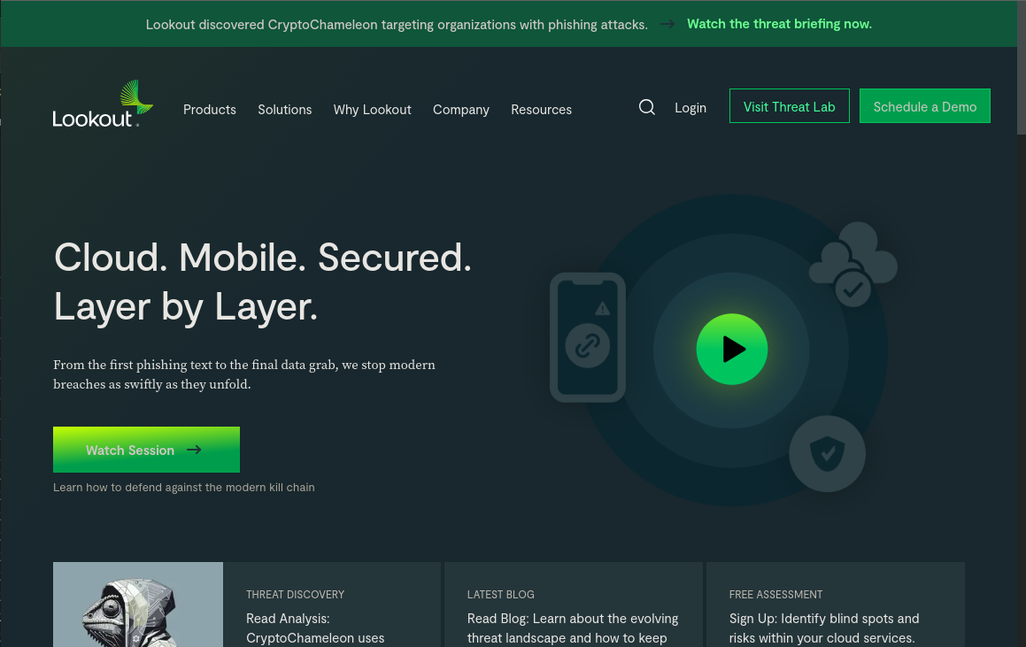The width and height of the screenshot is (1026, 647).
Task: Click the Learn how to defend caption
Action: click(x=184, y=488)
